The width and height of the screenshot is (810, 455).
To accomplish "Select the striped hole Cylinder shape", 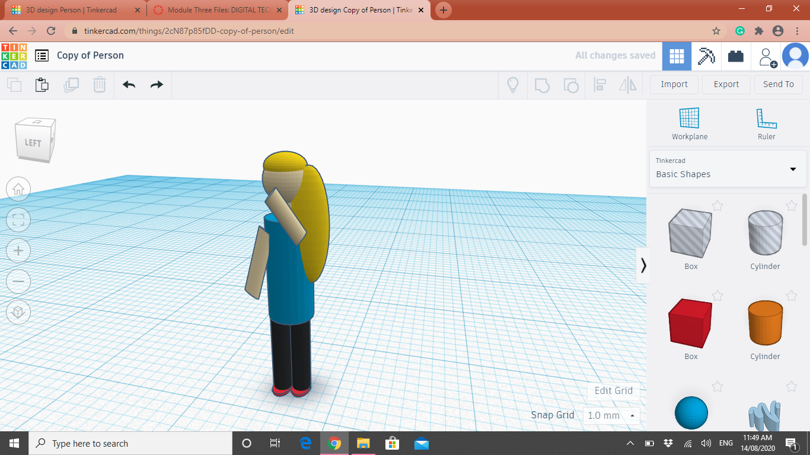I will click(765, 232).
